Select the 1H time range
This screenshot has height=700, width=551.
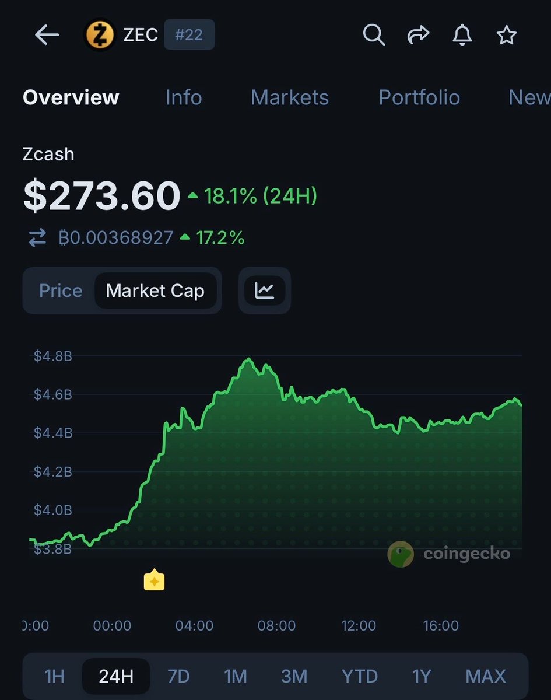coord(54,676)
